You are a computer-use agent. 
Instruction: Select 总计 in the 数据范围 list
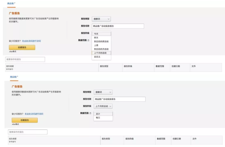click(x=103, y=114)
